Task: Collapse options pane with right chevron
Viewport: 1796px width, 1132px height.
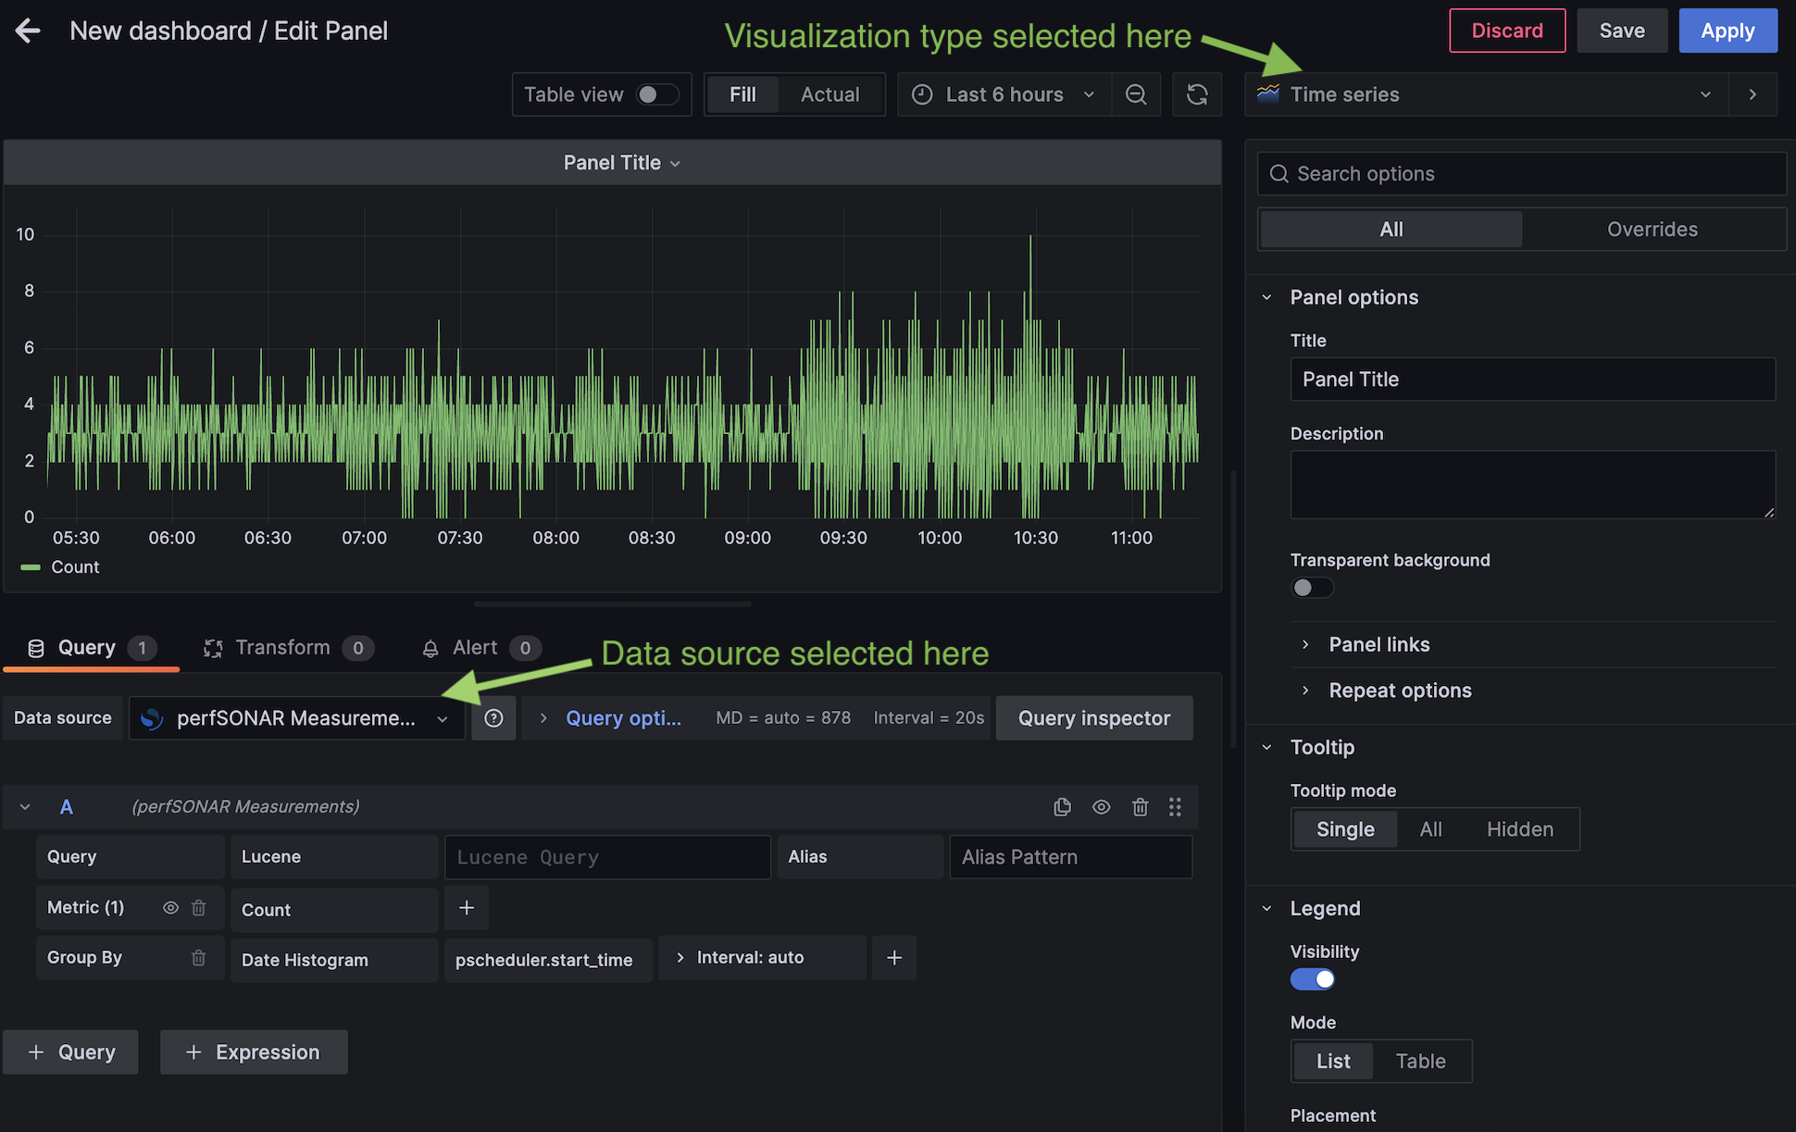Action: [x=1752, y=94]
